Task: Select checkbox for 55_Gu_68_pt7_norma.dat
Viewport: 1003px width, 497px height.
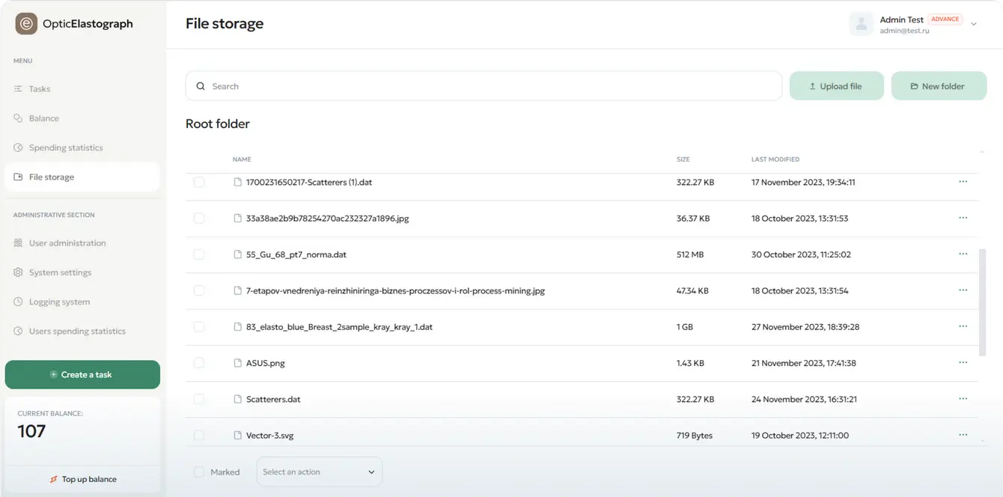Action: [x=199, y=254]
